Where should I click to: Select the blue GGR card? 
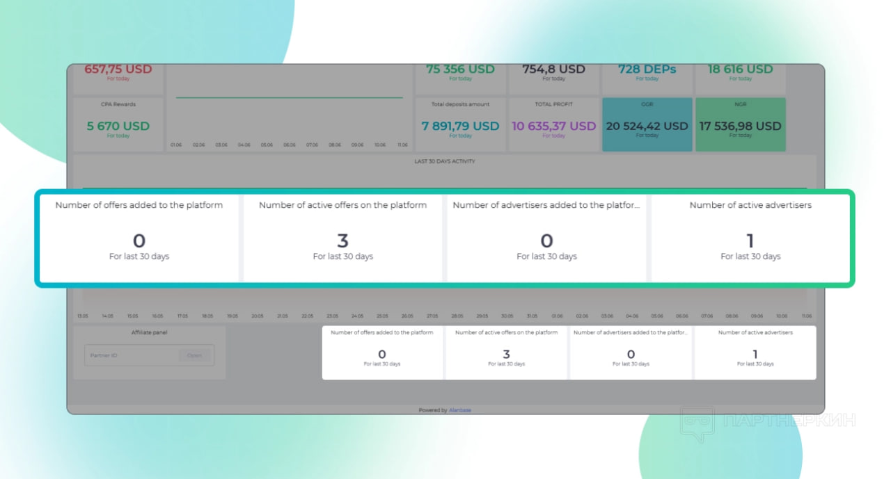pyautogui.click(x=647, y=124)
